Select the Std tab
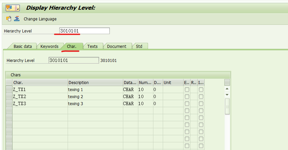Screen dimensions: 288x150 point(139,46)
